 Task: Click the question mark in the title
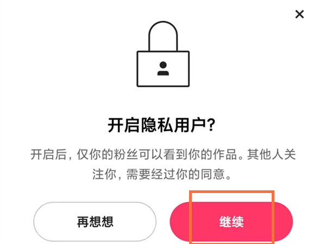(x=211, y=125)
